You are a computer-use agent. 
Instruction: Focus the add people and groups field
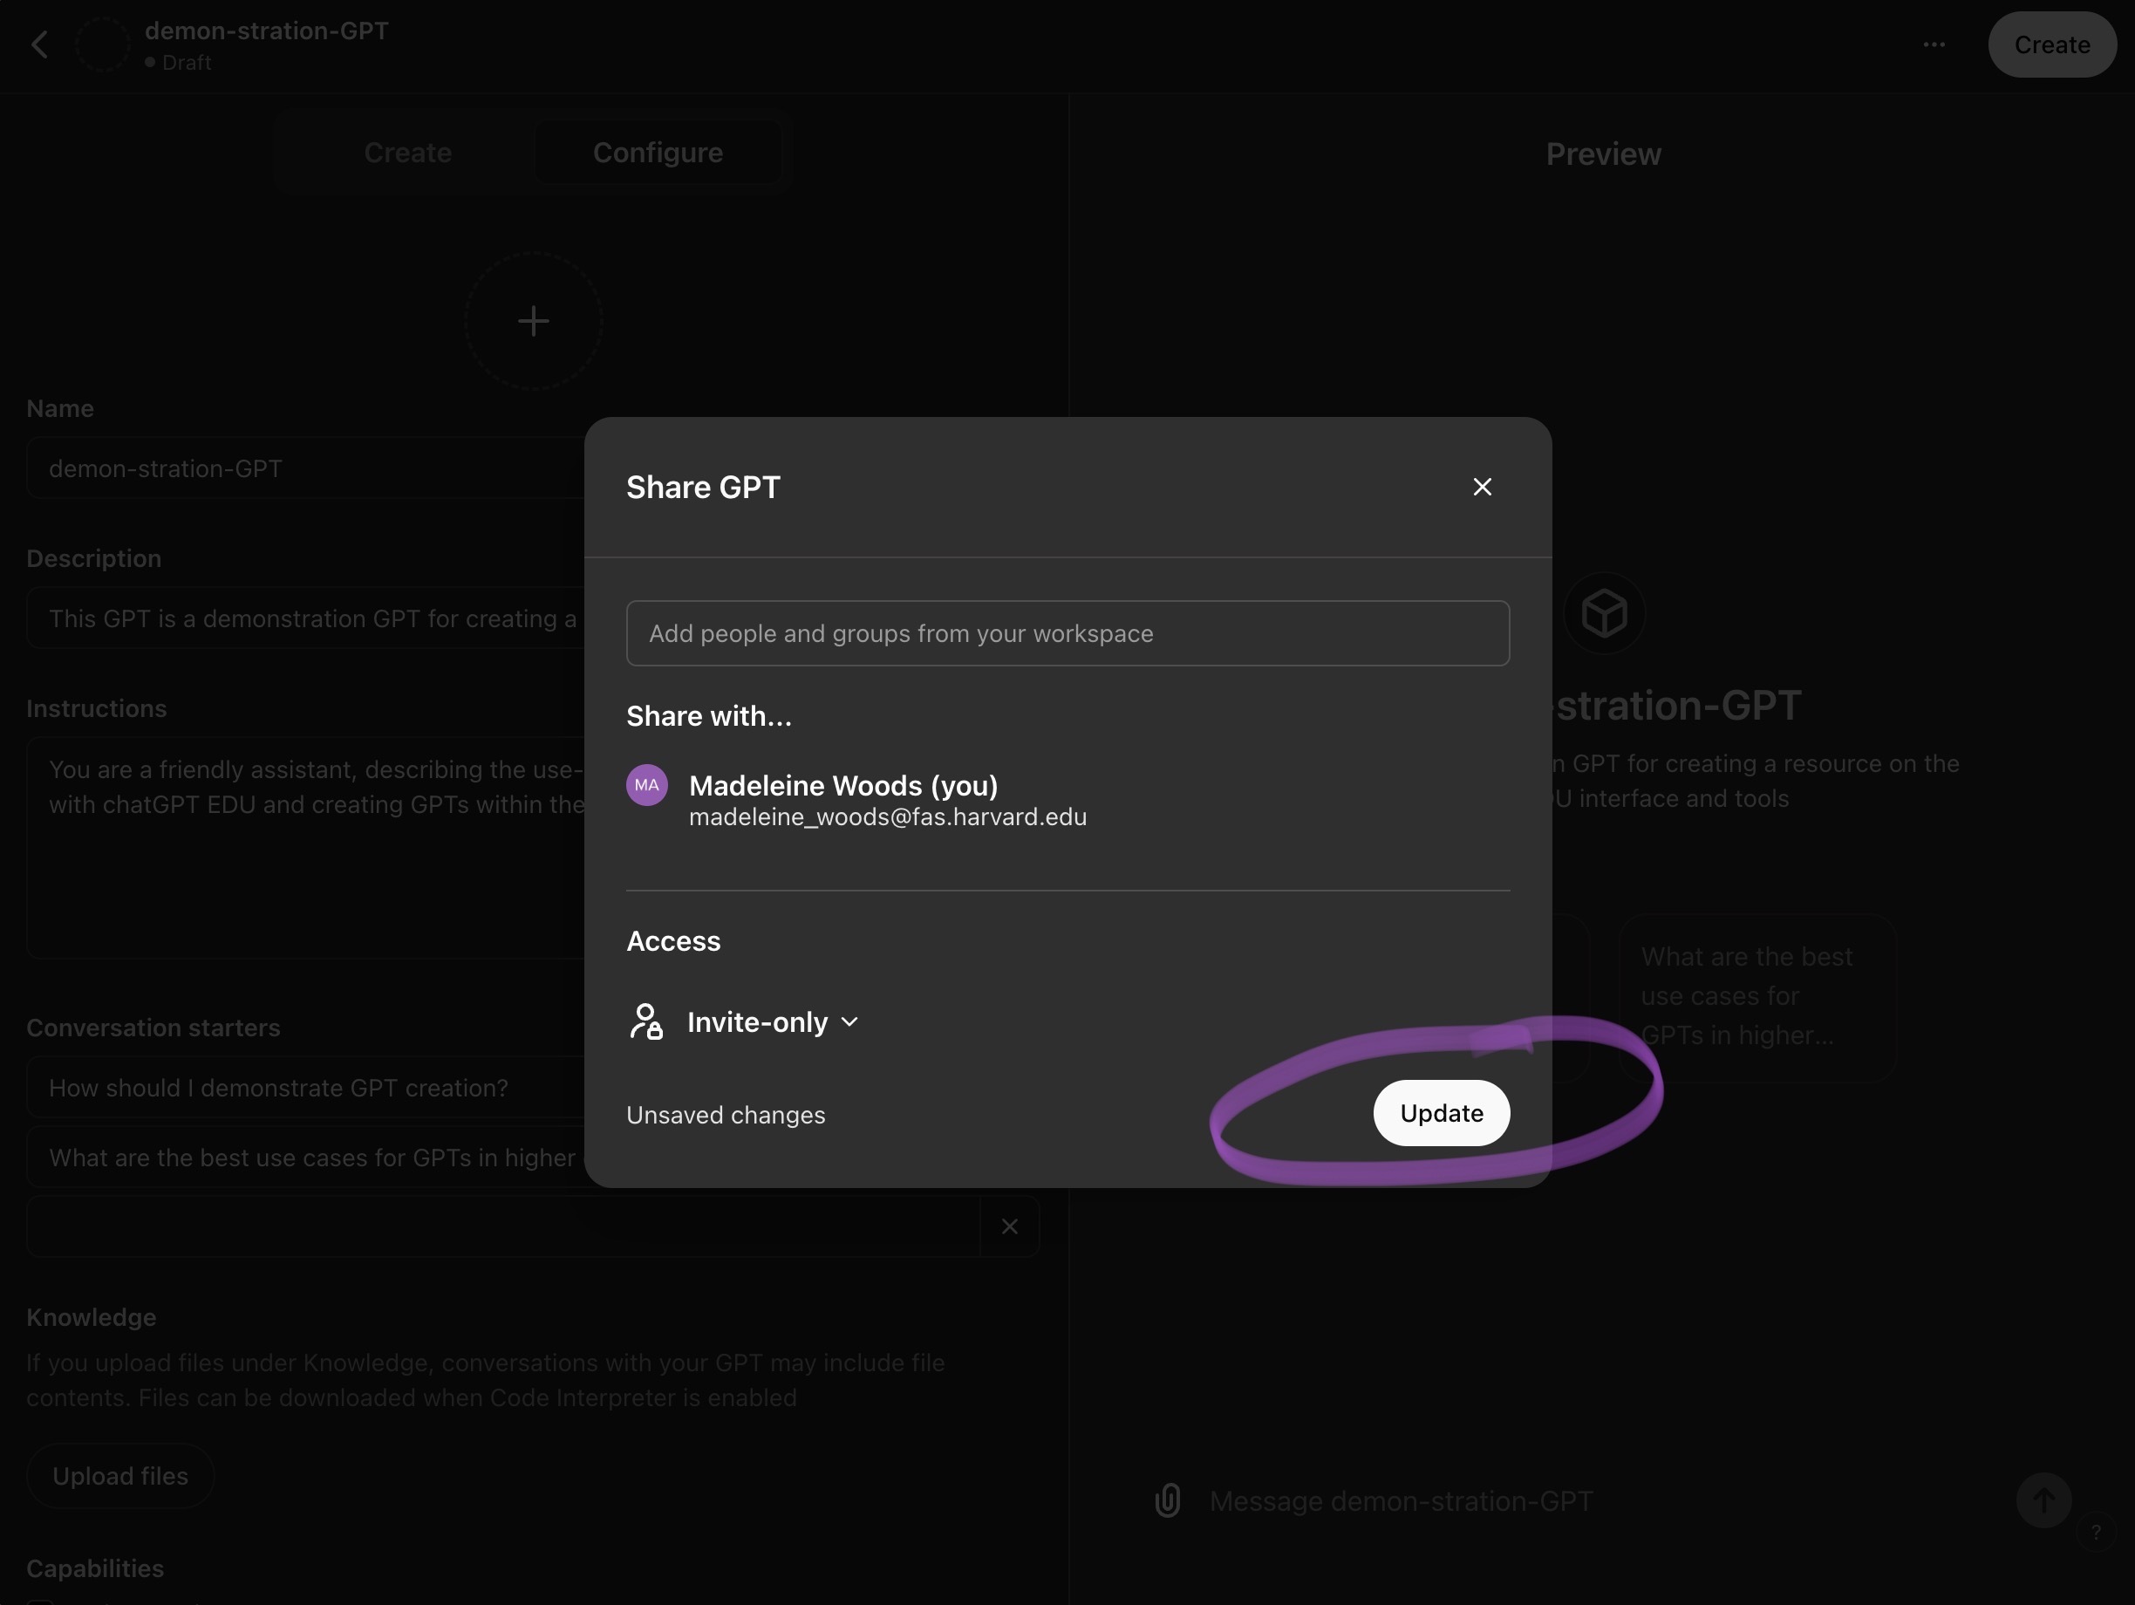click(x=1067, y=633)
